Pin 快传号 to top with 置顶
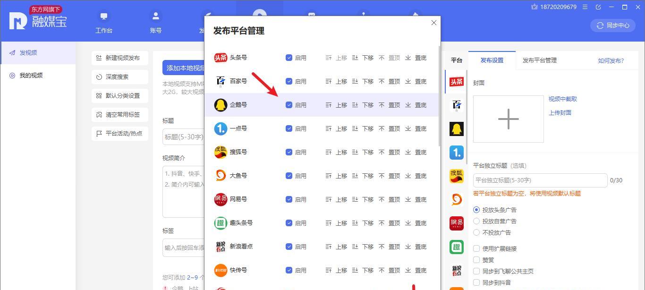 point(389,270)
